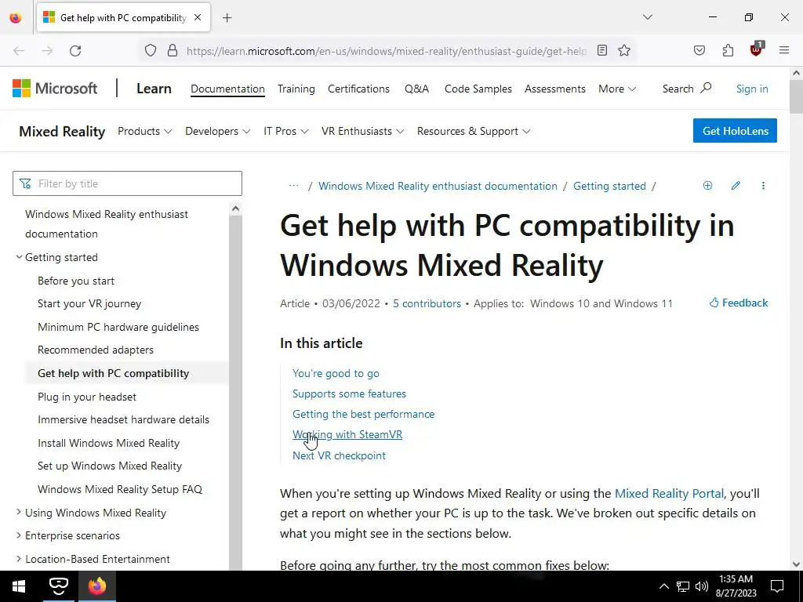803x602 pixels.
Task: Expand Location-Based Entertainment section
Action: coord(19,558)
